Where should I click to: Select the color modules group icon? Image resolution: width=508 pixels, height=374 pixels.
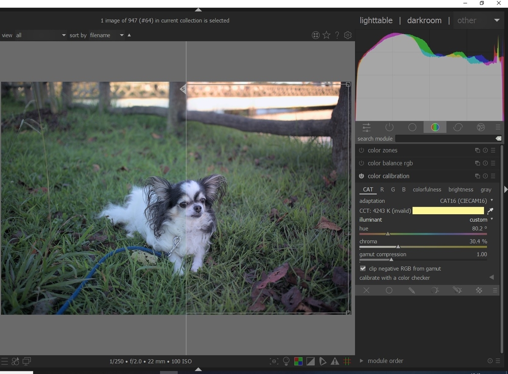(435, 127)
